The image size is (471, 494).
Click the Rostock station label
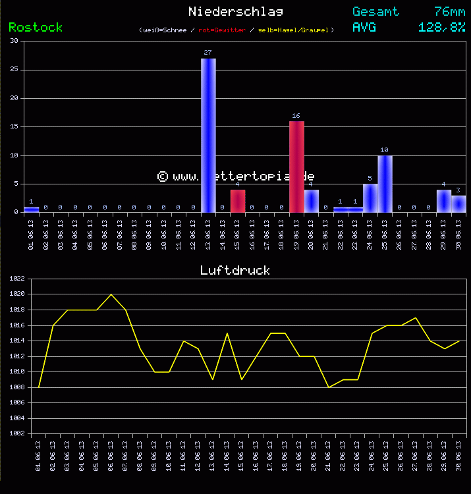[36, 27]
